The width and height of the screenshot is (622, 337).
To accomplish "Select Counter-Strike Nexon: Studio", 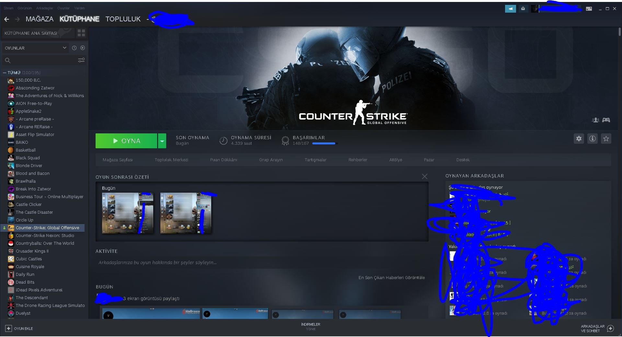I will tap(45, 236).
